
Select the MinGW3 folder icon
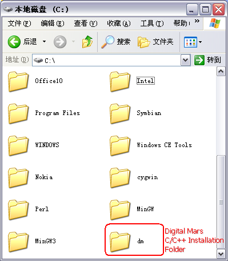point(18,242)
